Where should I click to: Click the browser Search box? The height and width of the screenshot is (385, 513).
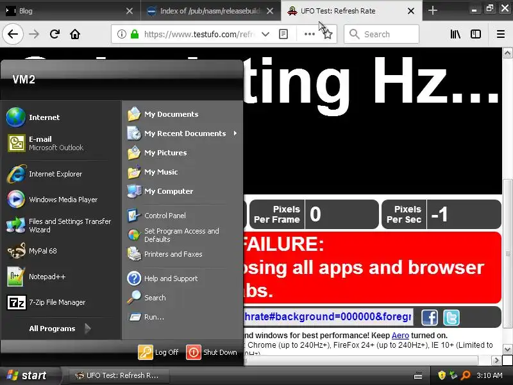(x=382, y=34)
